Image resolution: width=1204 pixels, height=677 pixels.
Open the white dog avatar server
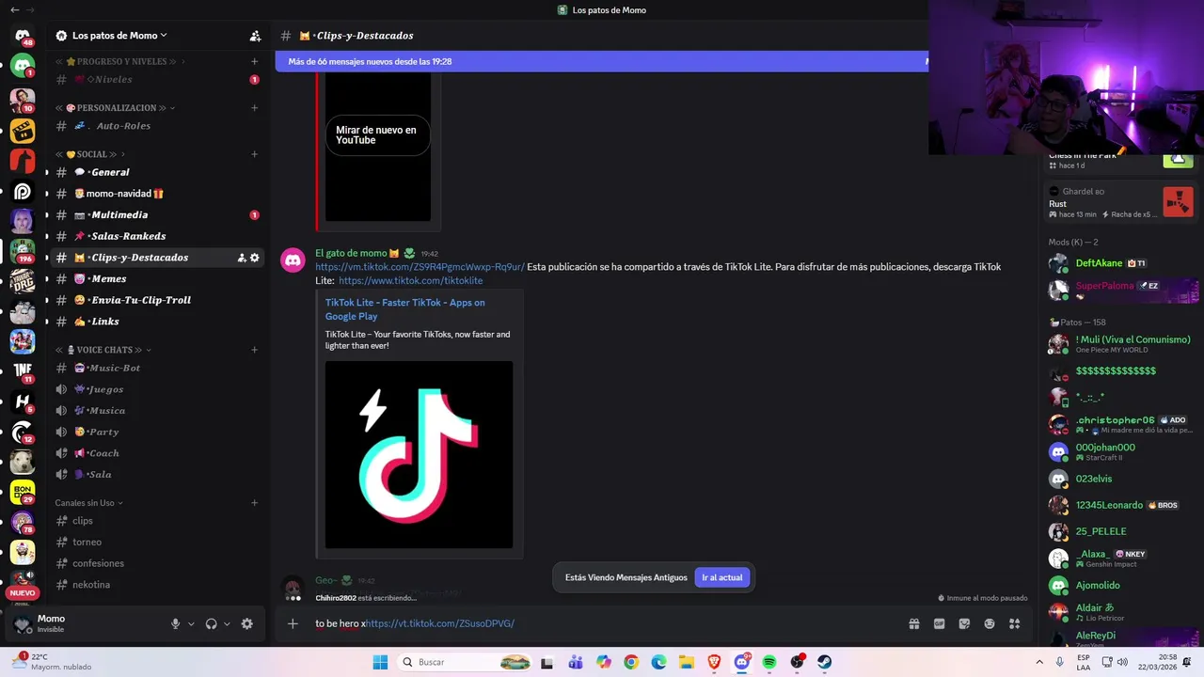point(23,461)
